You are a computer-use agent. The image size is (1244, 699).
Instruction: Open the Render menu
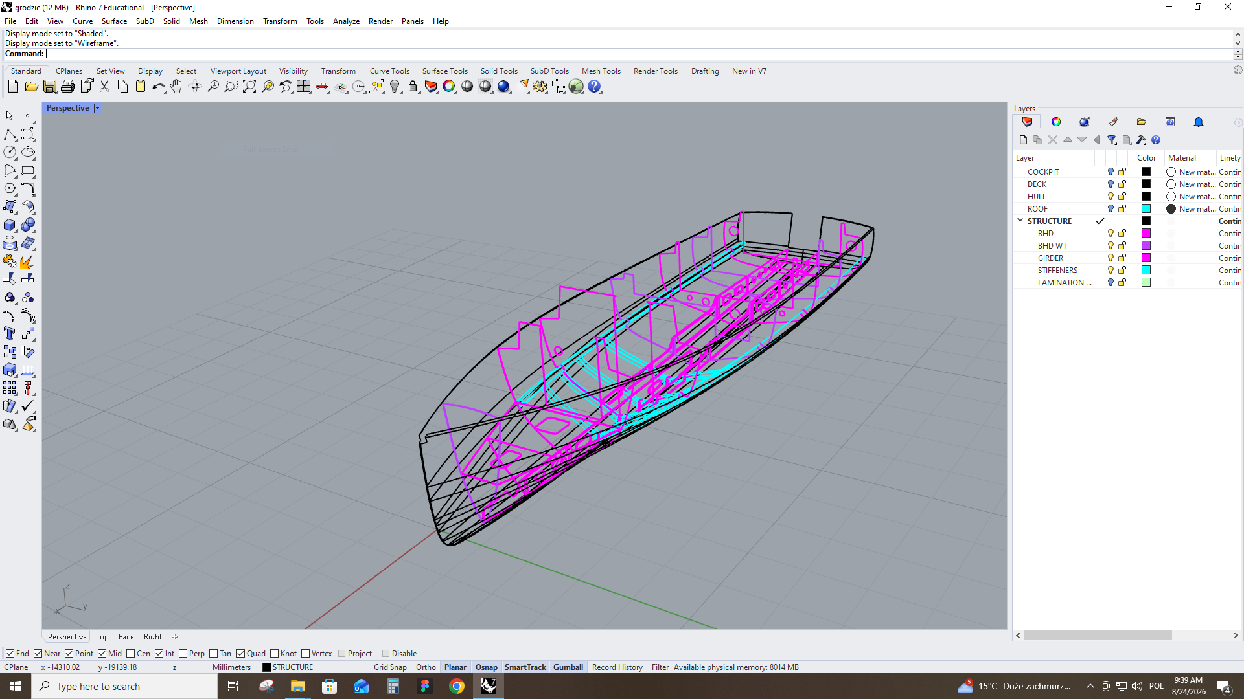pyautogui.click(x=380, y=21)
